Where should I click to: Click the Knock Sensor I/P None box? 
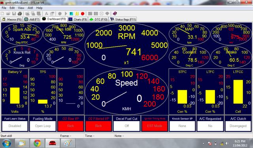tap(182, 126)
